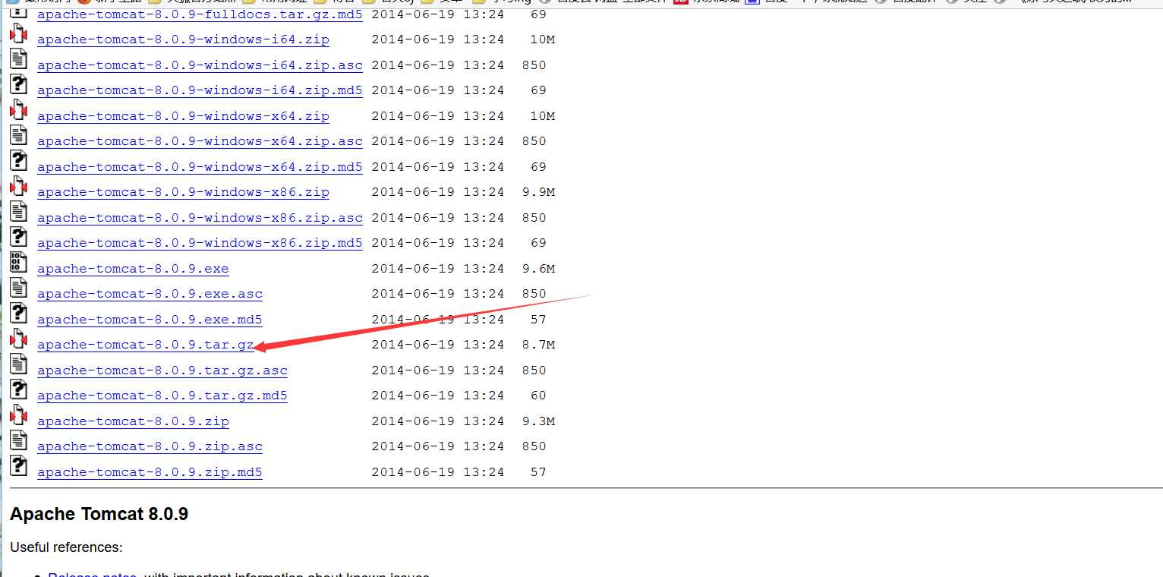Open the apache-tomcat-8.0.9-windows-i64.zip.asc signature link
Image resolution: width=1163 pixels, height=577 pixels.
tap(200, 65)
